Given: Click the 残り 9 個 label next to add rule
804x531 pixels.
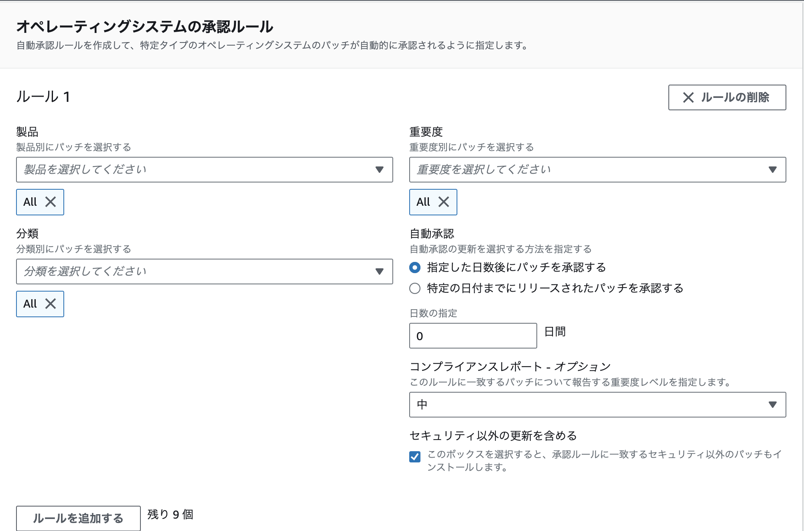Looking at the screenshot, I should 170,515.
